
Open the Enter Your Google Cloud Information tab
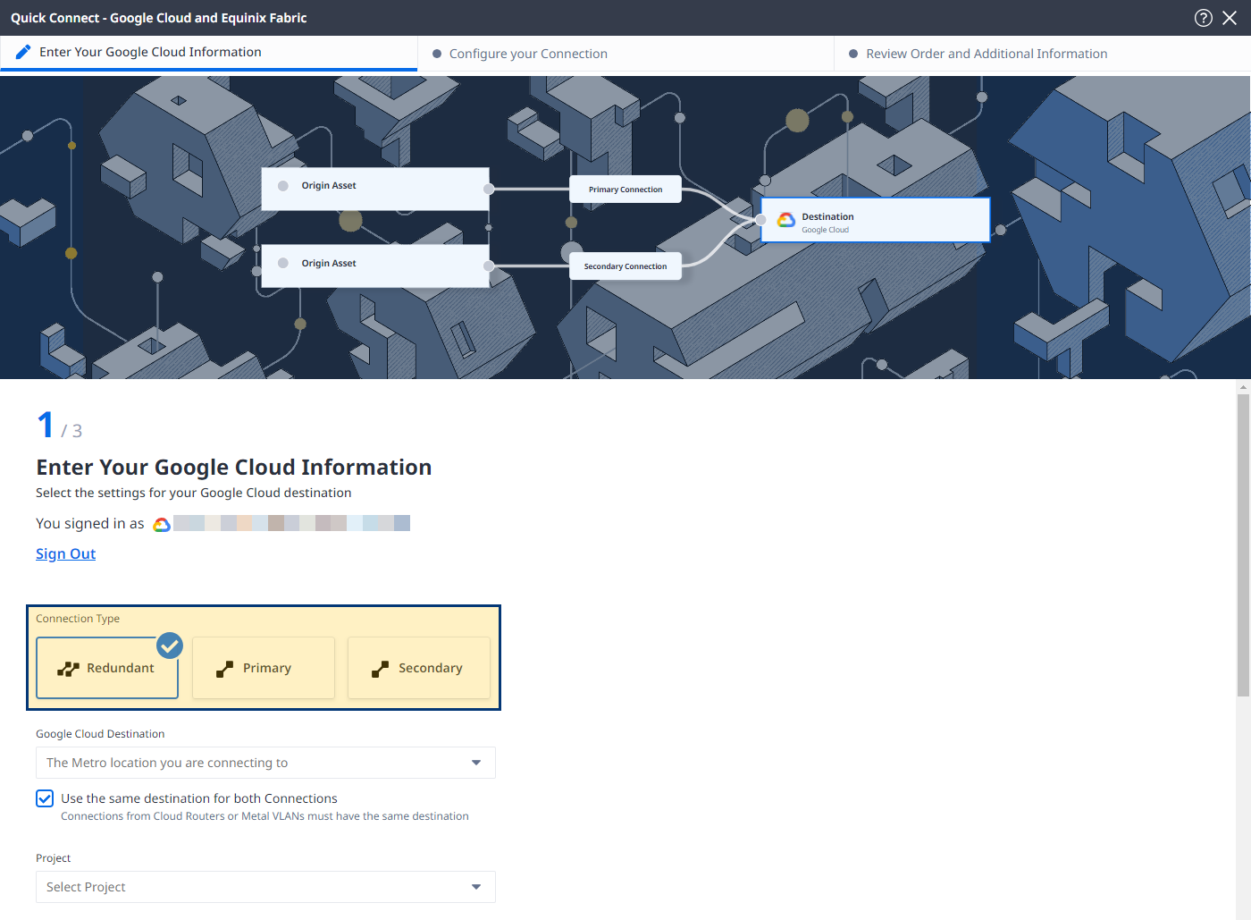tap(208, 53)
